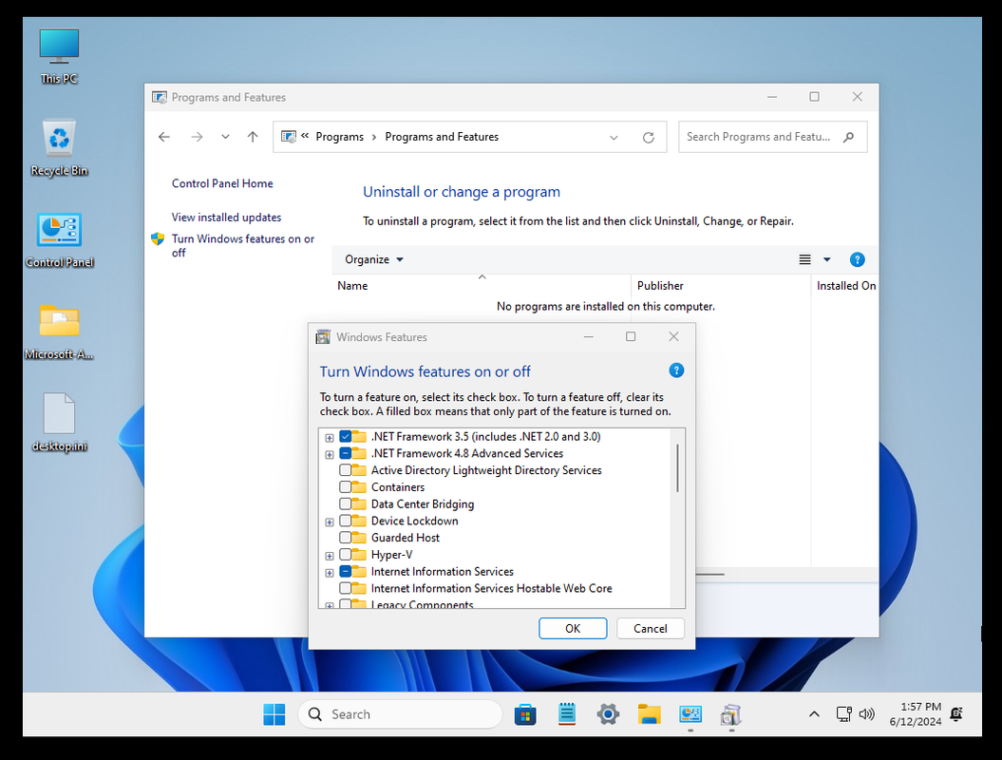Select the Legacy Components feature row
This screenshot has width=1002, height=760.
click(x=422, y=604)
